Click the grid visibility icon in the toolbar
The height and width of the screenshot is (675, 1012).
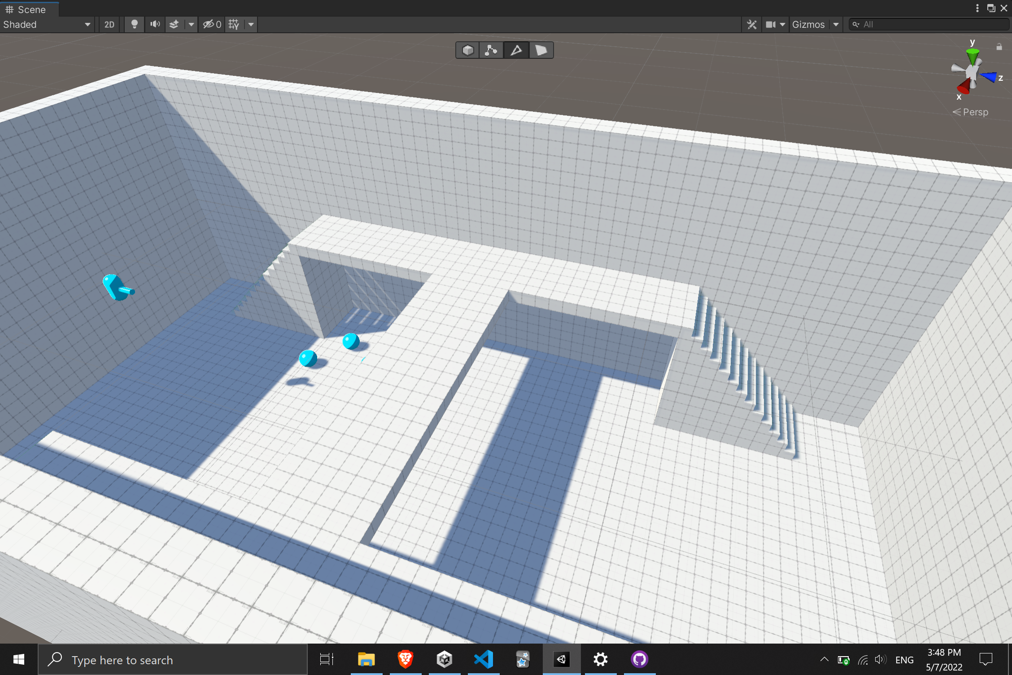pos(233,24)
